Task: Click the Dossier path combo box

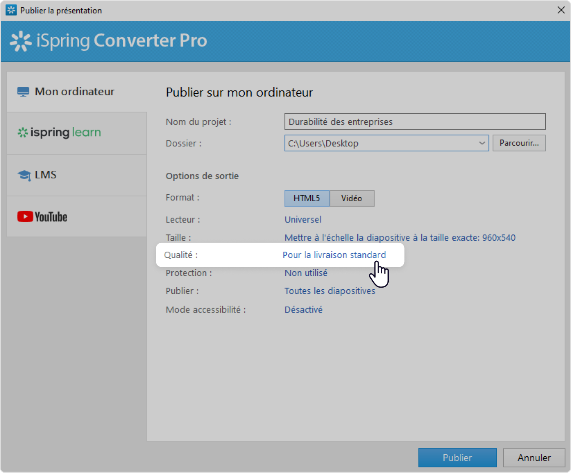Action: [x=386, y=143]
